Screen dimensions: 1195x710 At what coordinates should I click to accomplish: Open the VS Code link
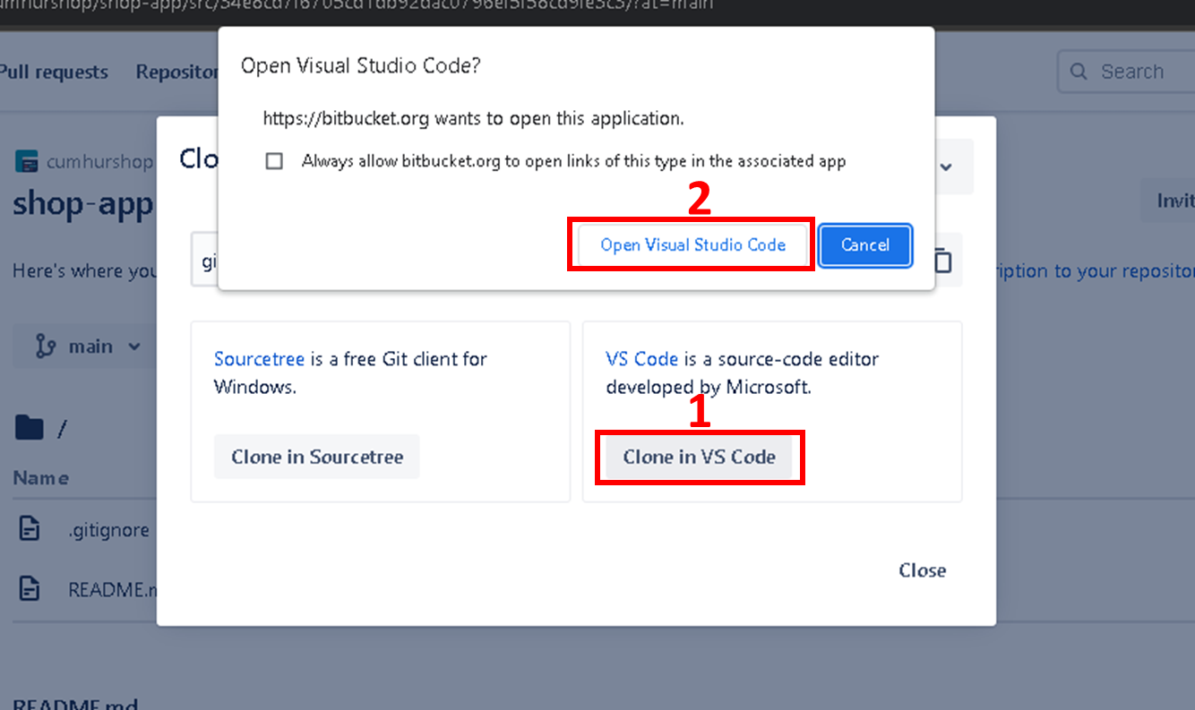pos(641,359)
